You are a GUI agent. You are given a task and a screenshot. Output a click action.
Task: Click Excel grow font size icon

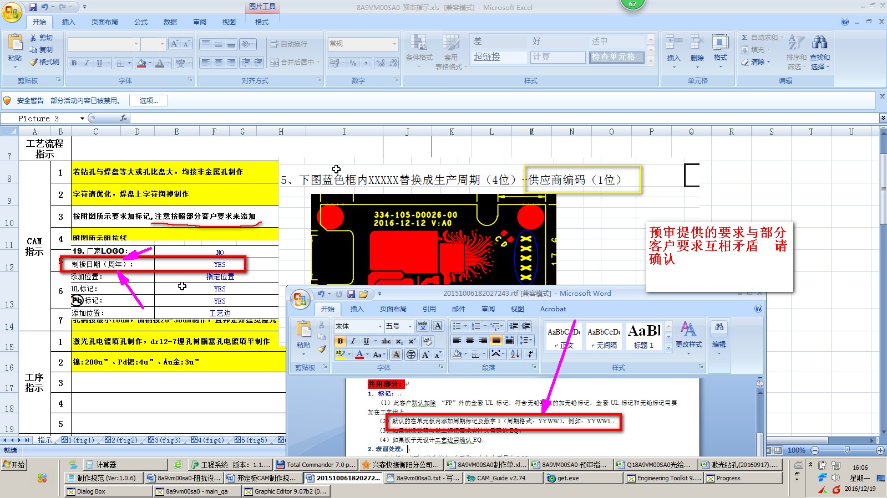pyautogui.click(x=174, y=44)
